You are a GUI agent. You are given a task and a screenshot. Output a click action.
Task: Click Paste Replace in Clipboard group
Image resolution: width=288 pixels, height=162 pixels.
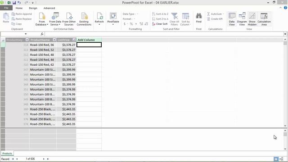(x=22, y=19)
